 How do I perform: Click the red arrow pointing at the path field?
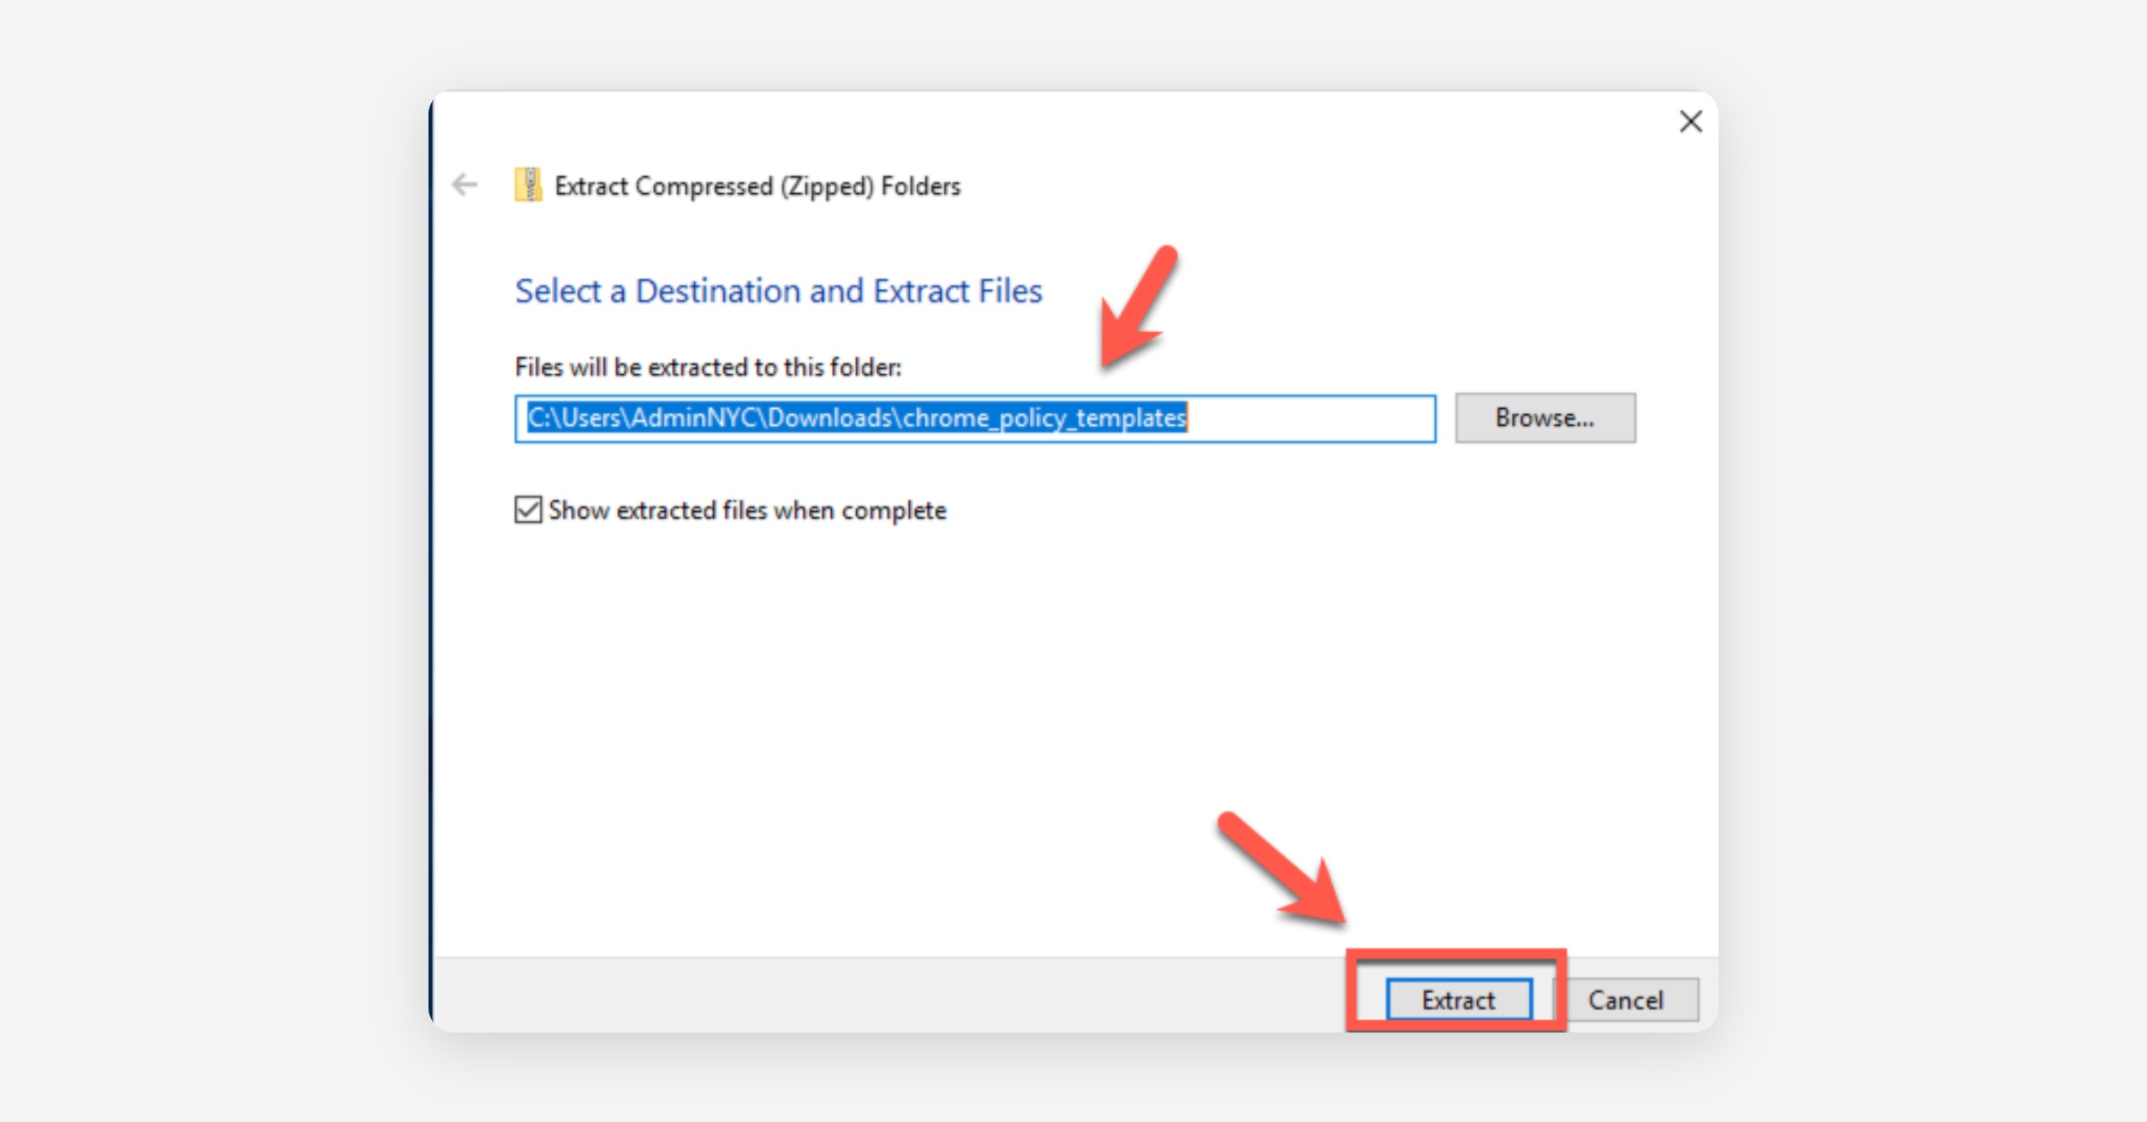(1138, 307)
